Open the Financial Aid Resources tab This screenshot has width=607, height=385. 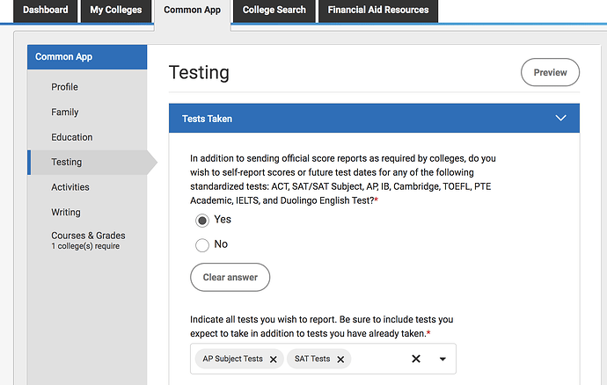[378, 11]
